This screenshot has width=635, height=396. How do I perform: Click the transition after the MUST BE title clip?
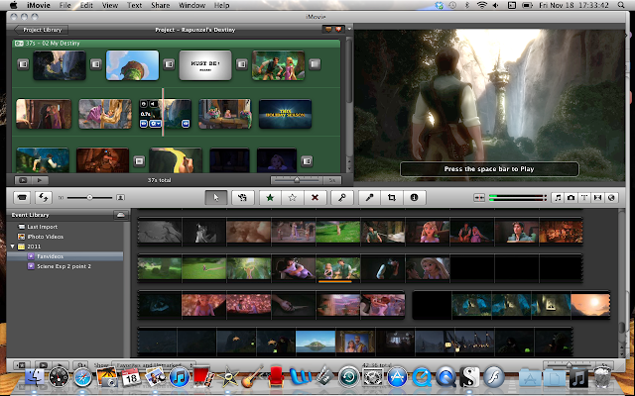(x=242, y=64)
